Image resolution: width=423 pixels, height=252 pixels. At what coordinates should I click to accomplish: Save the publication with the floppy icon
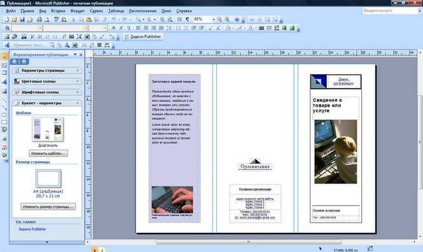[22, 20]
